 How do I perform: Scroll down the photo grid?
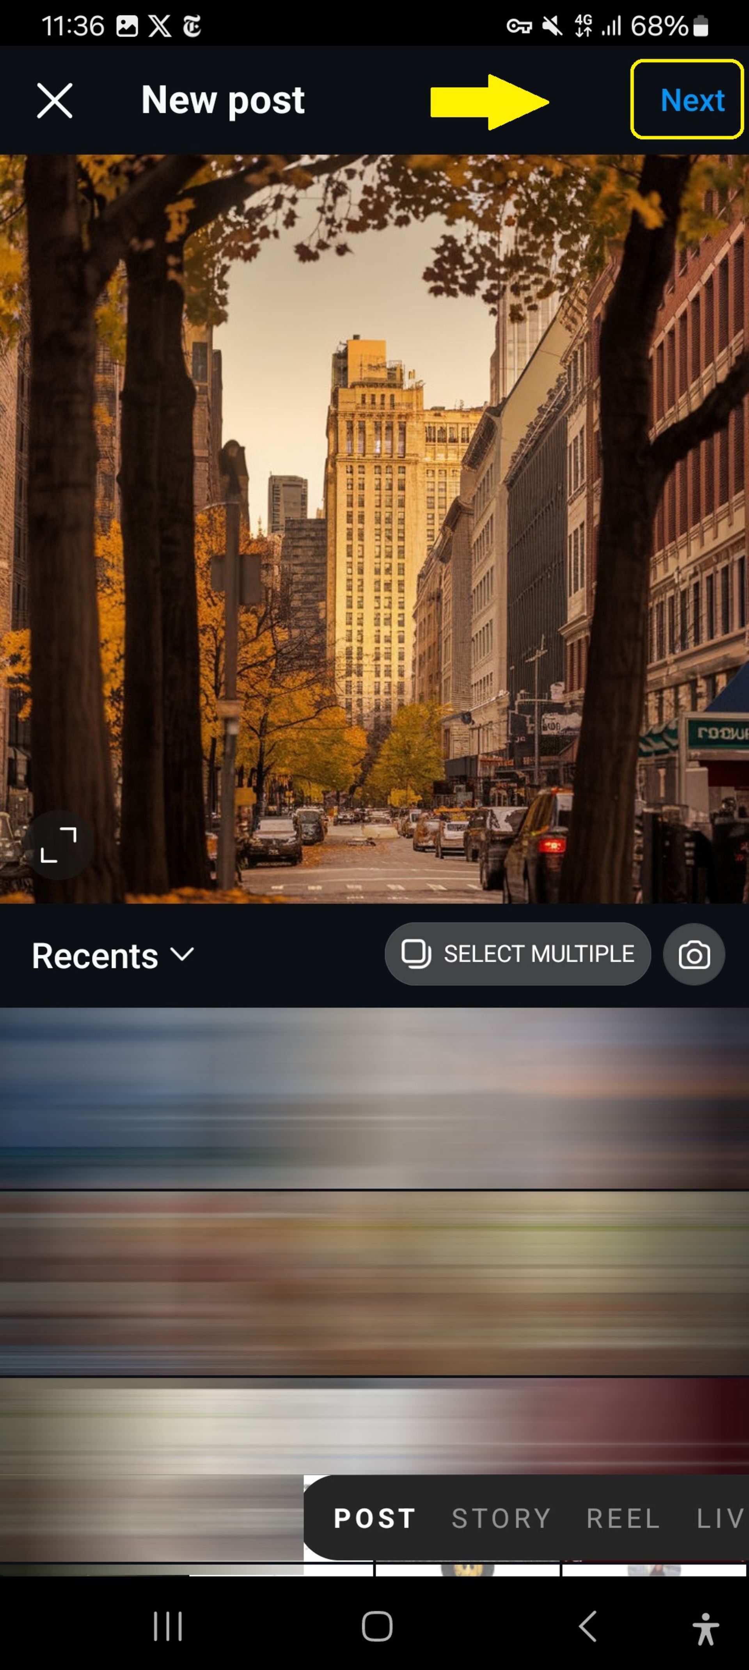(374, 1278)
